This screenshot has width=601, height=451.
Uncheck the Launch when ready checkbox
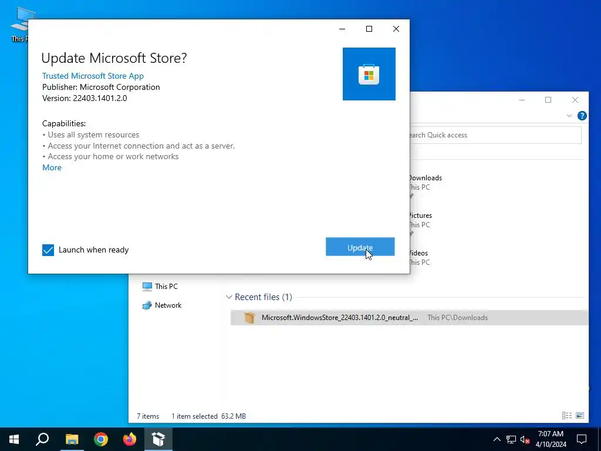(x=48, y=250)
